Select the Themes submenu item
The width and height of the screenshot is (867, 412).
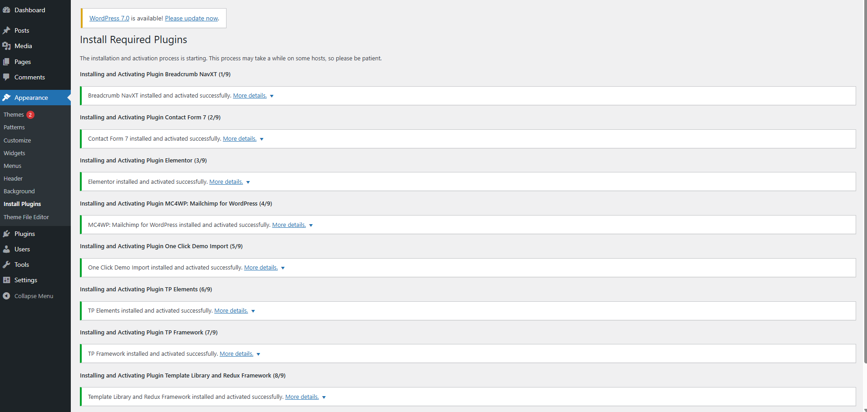(x=14, y=115)
